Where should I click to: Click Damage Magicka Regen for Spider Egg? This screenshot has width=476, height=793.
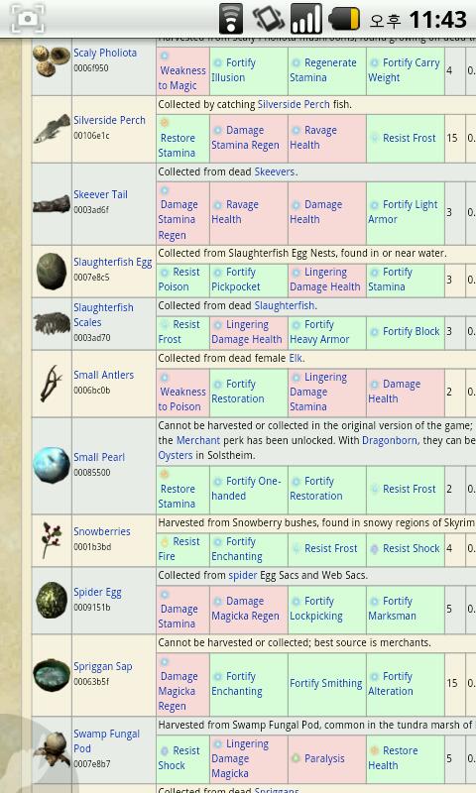pos(245,609)
